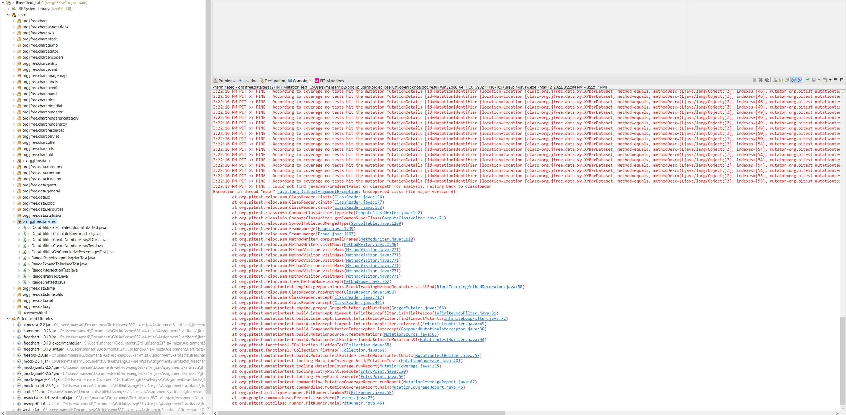Open the Problems tab

(x=227, y=81)
